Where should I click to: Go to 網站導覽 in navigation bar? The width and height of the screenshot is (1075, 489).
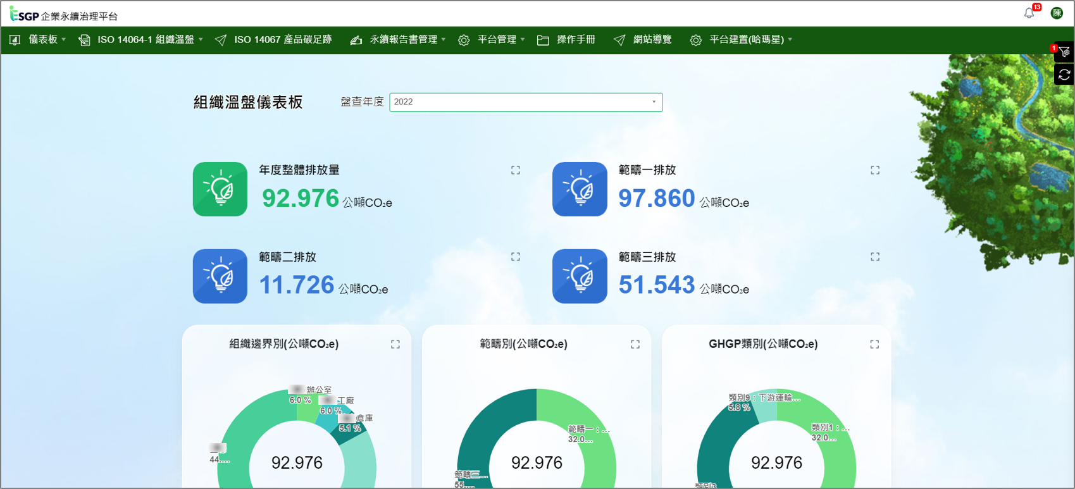pyautogui.click(x=643, y=40)
